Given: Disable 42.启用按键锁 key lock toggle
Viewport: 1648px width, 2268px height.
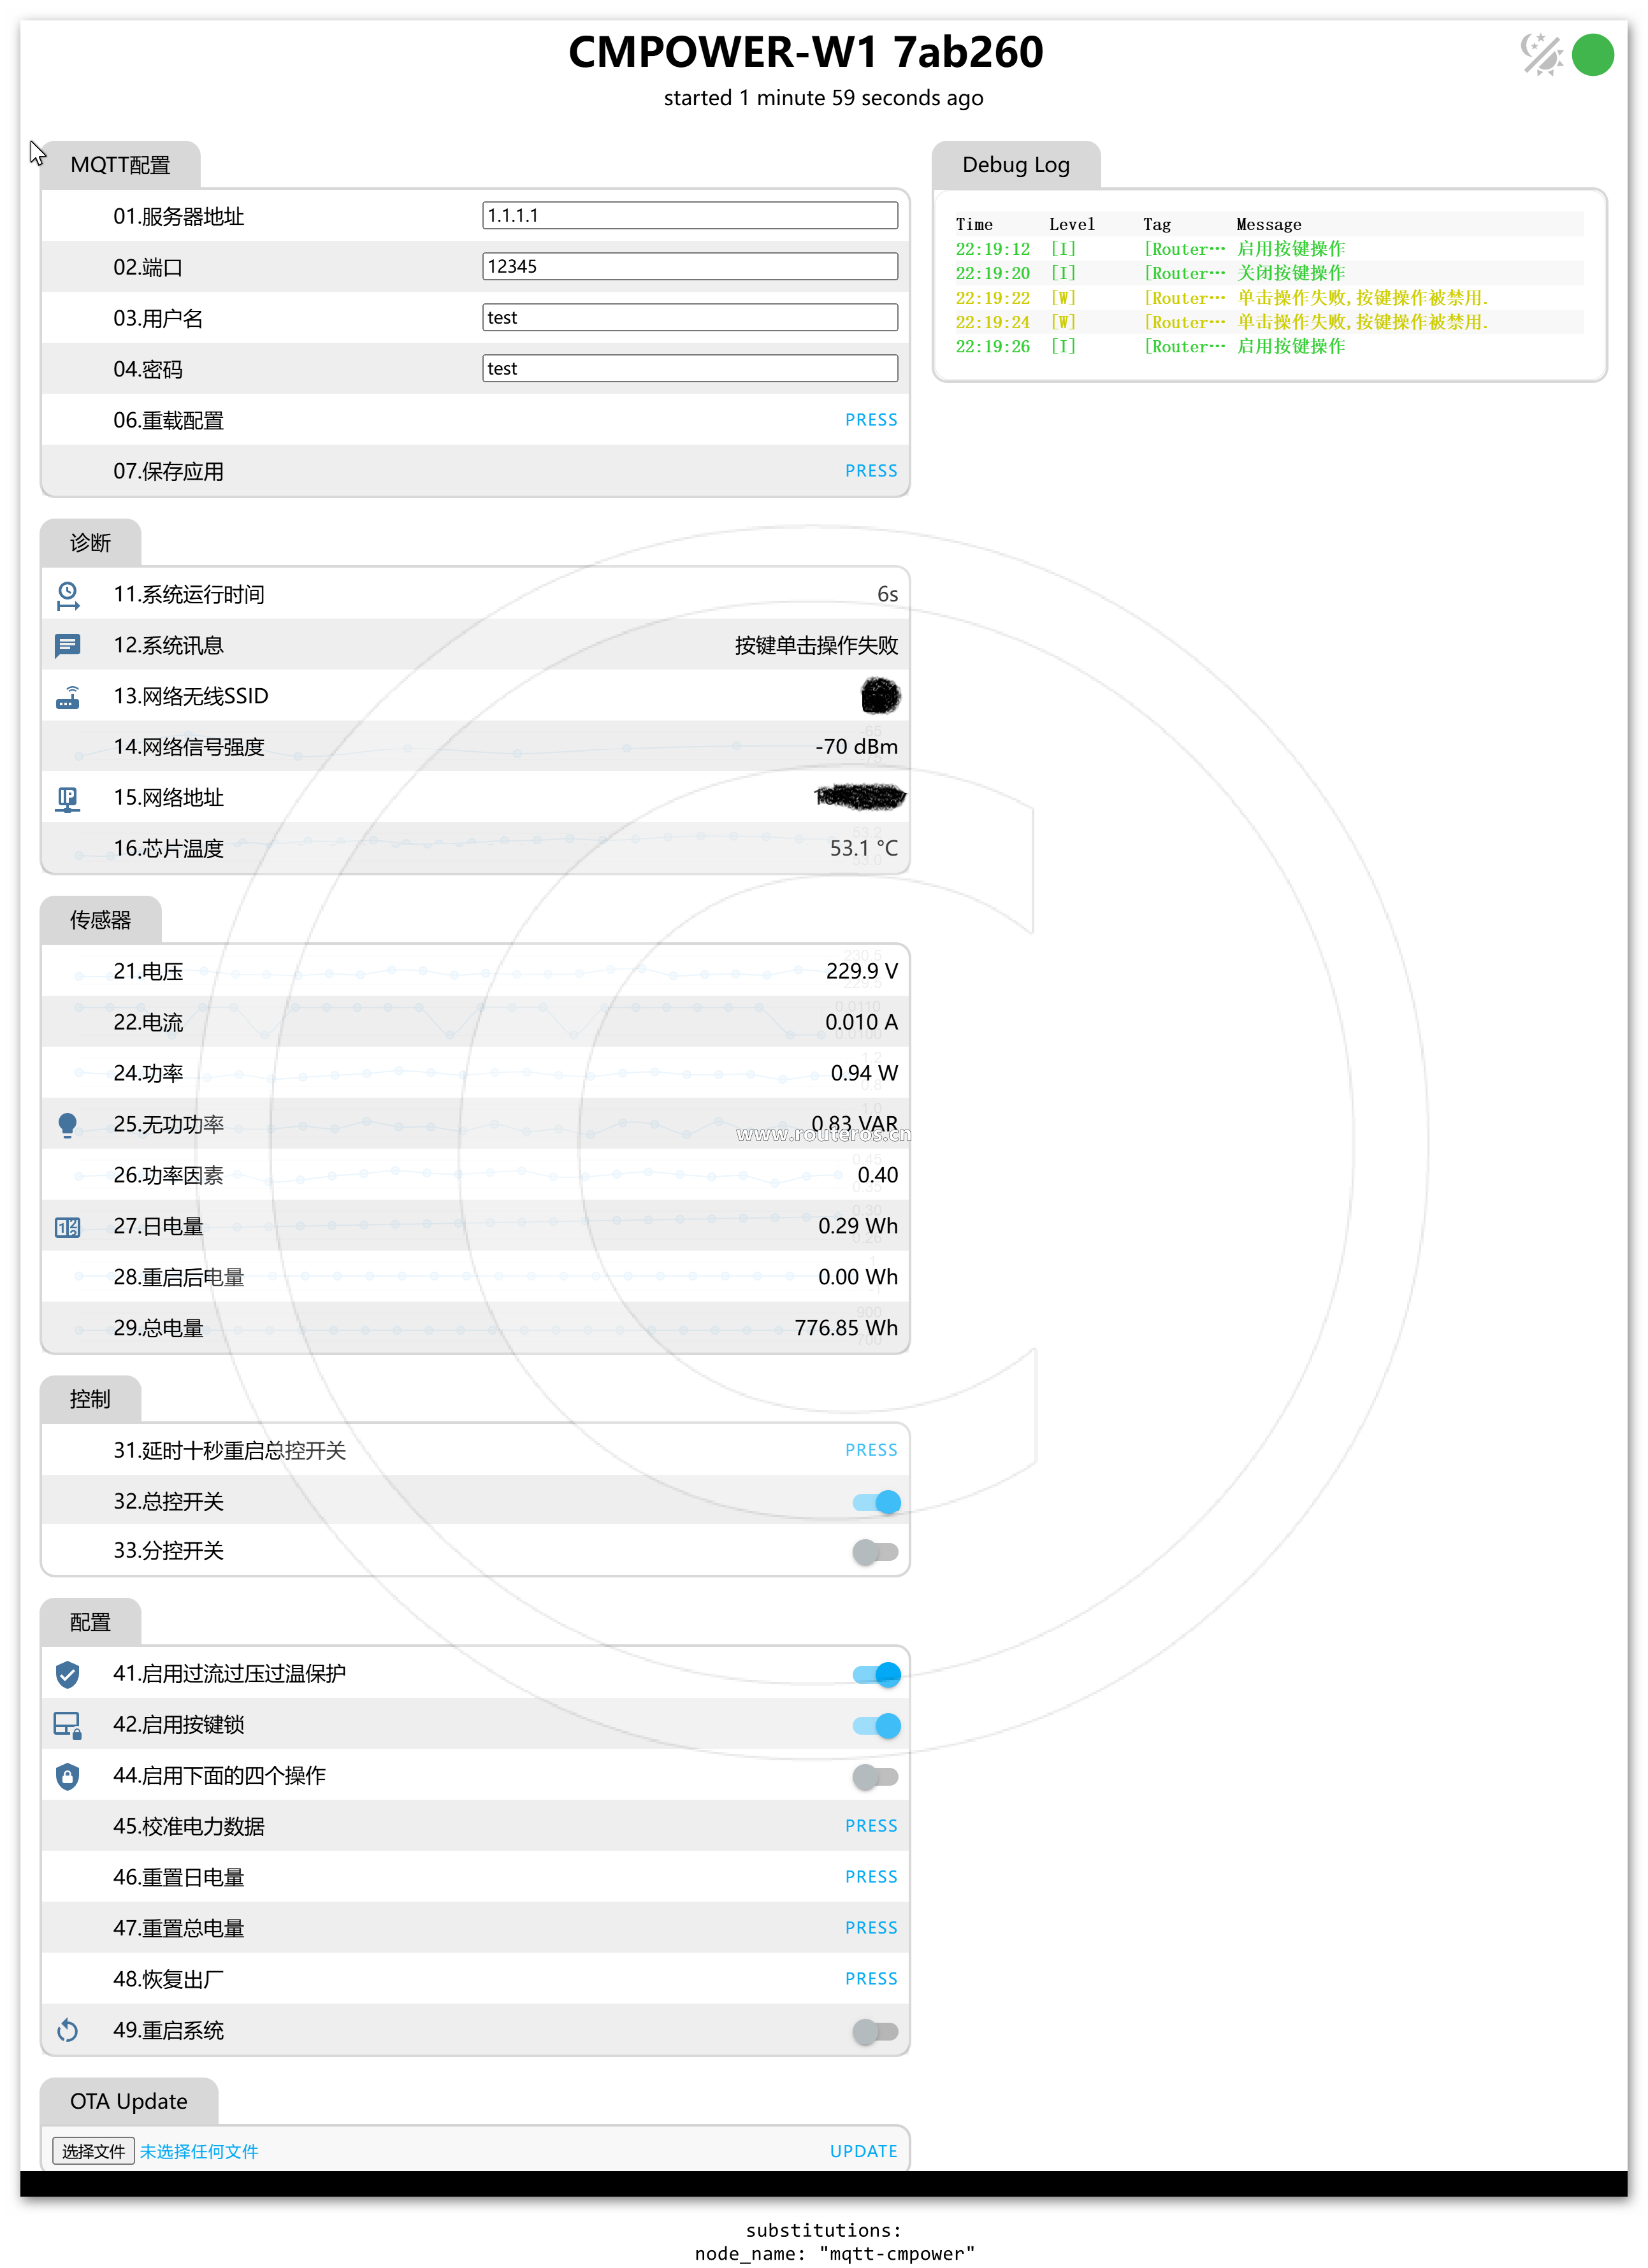Looking at the screenshot, I should [876, 1726].
